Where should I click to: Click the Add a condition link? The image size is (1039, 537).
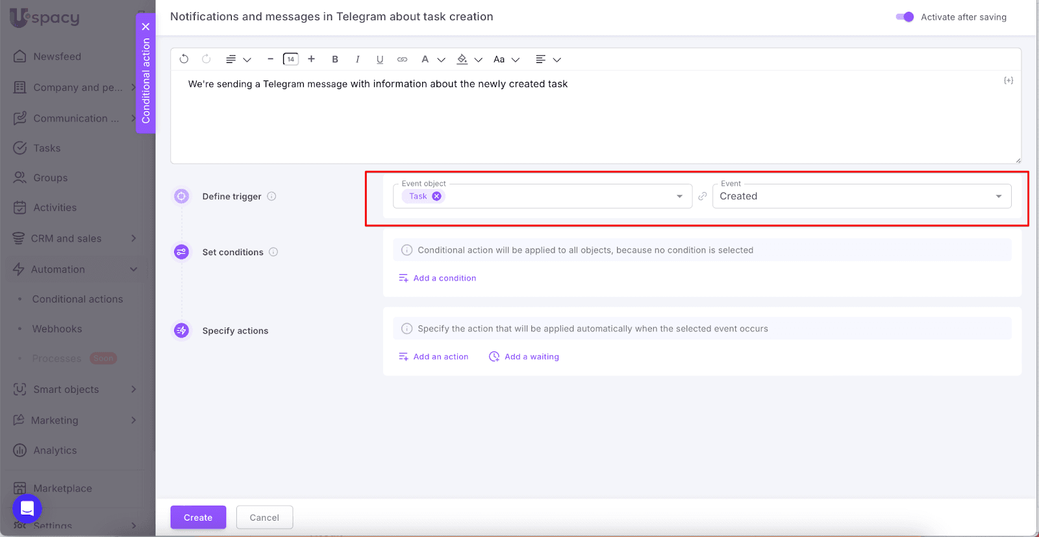pos(444,278)
